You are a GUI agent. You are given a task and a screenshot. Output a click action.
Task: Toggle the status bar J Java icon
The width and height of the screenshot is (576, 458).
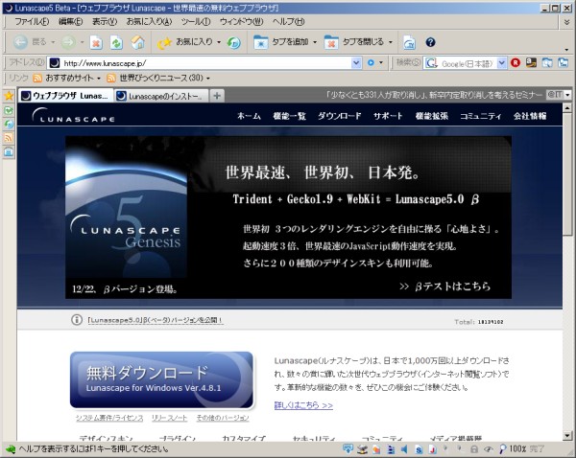(x=432, y=448)
